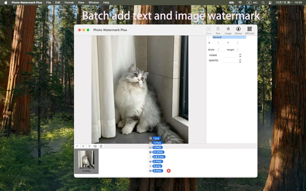Click the Width input field
The width and height of the screenshot is (306, 191).
coord(221,50)
